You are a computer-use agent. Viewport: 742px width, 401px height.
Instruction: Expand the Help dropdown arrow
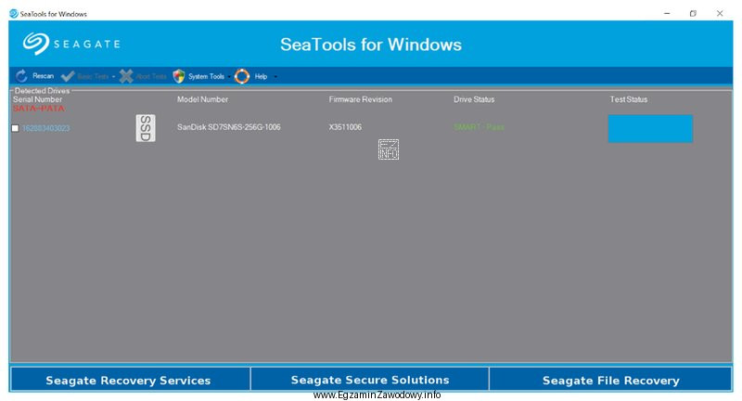coord(275,77)
